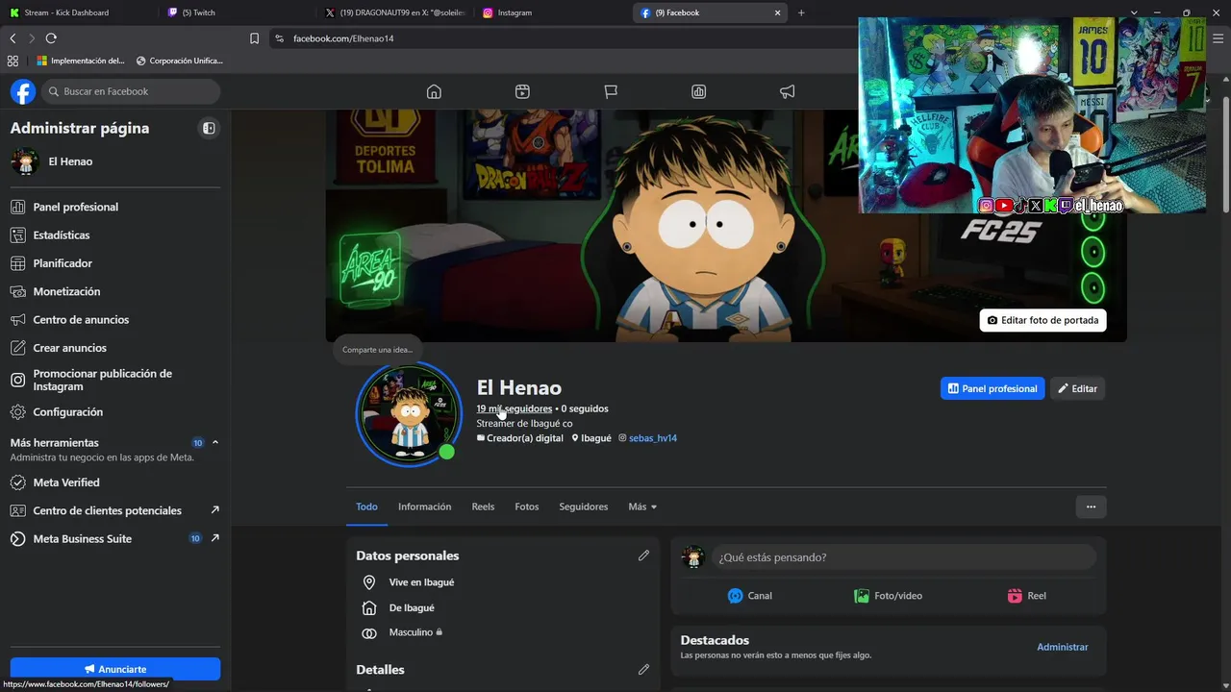The image size is (1231, 692).
Task: Click the Canal post option
Action: (750, 596)
